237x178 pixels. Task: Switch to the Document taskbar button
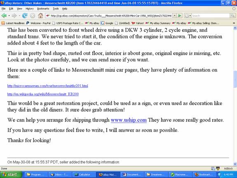pyautogui.click(x=132, y=175)
